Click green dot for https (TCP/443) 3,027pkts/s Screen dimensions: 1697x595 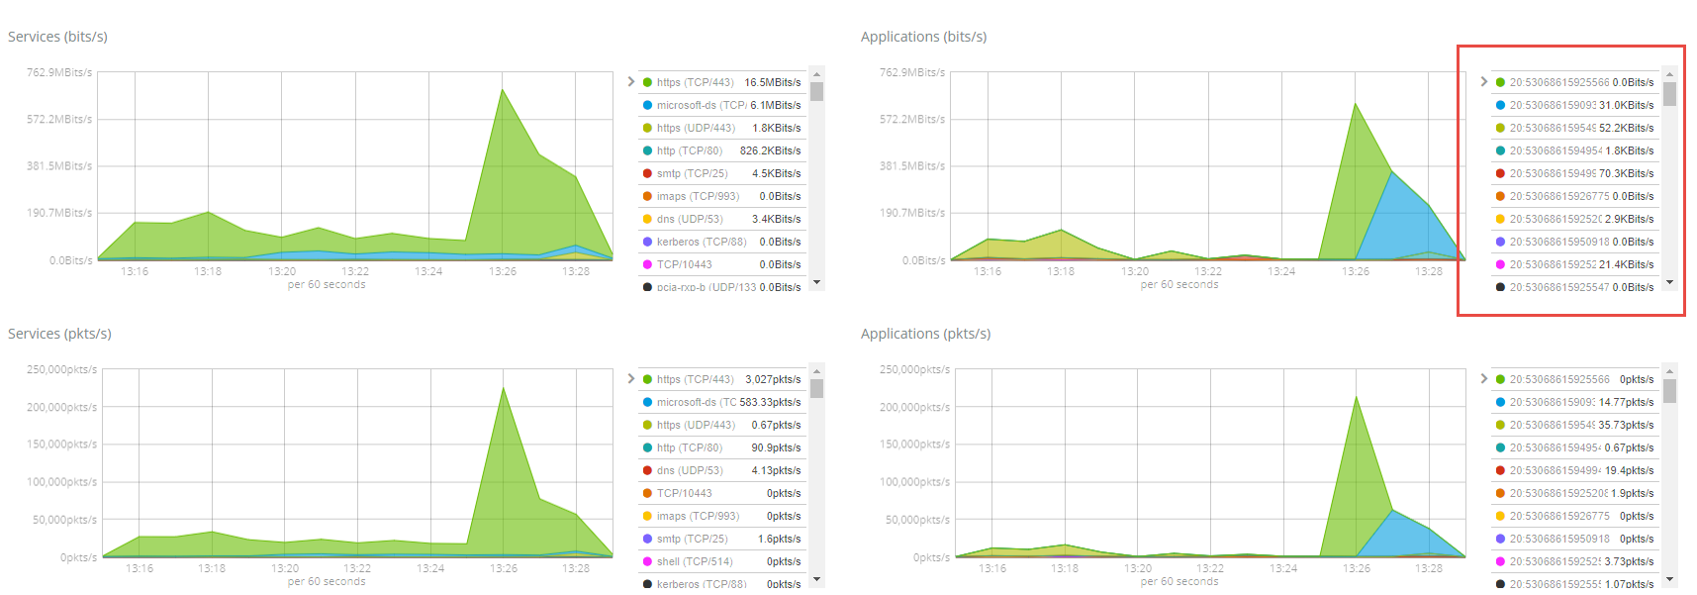(647, 379)
